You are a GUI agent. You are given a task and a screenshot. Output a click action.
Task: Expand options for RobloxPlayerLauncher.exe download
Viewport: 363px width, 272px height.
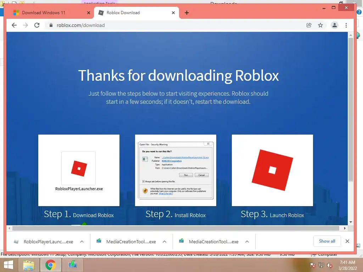[x=82, y=242]
